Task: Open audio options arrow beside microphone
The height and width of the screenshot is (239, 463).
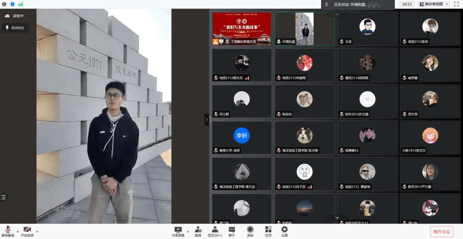Action: click(x=18, y=231)
